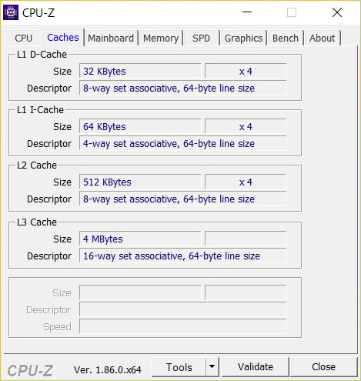Click the L3 16-way set associative descriptor field
Screen dimensions: 361x381
coord(183,256)
